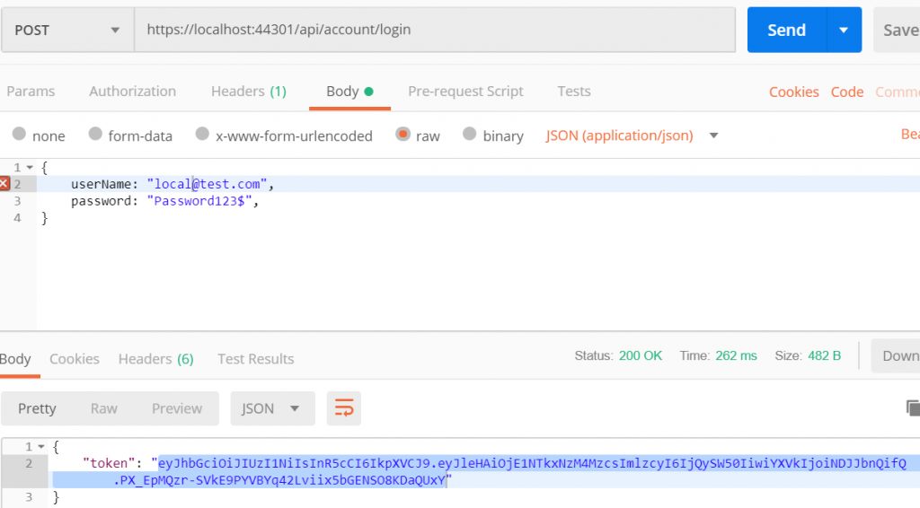
Task: Switch response view to Raw
Action: point(103,408)
